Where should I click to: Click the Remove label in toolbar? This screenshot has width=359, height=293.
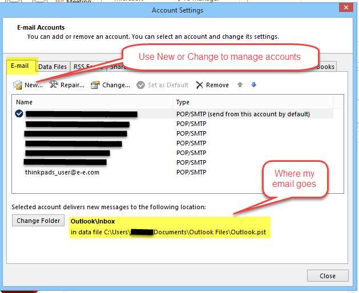217,85
